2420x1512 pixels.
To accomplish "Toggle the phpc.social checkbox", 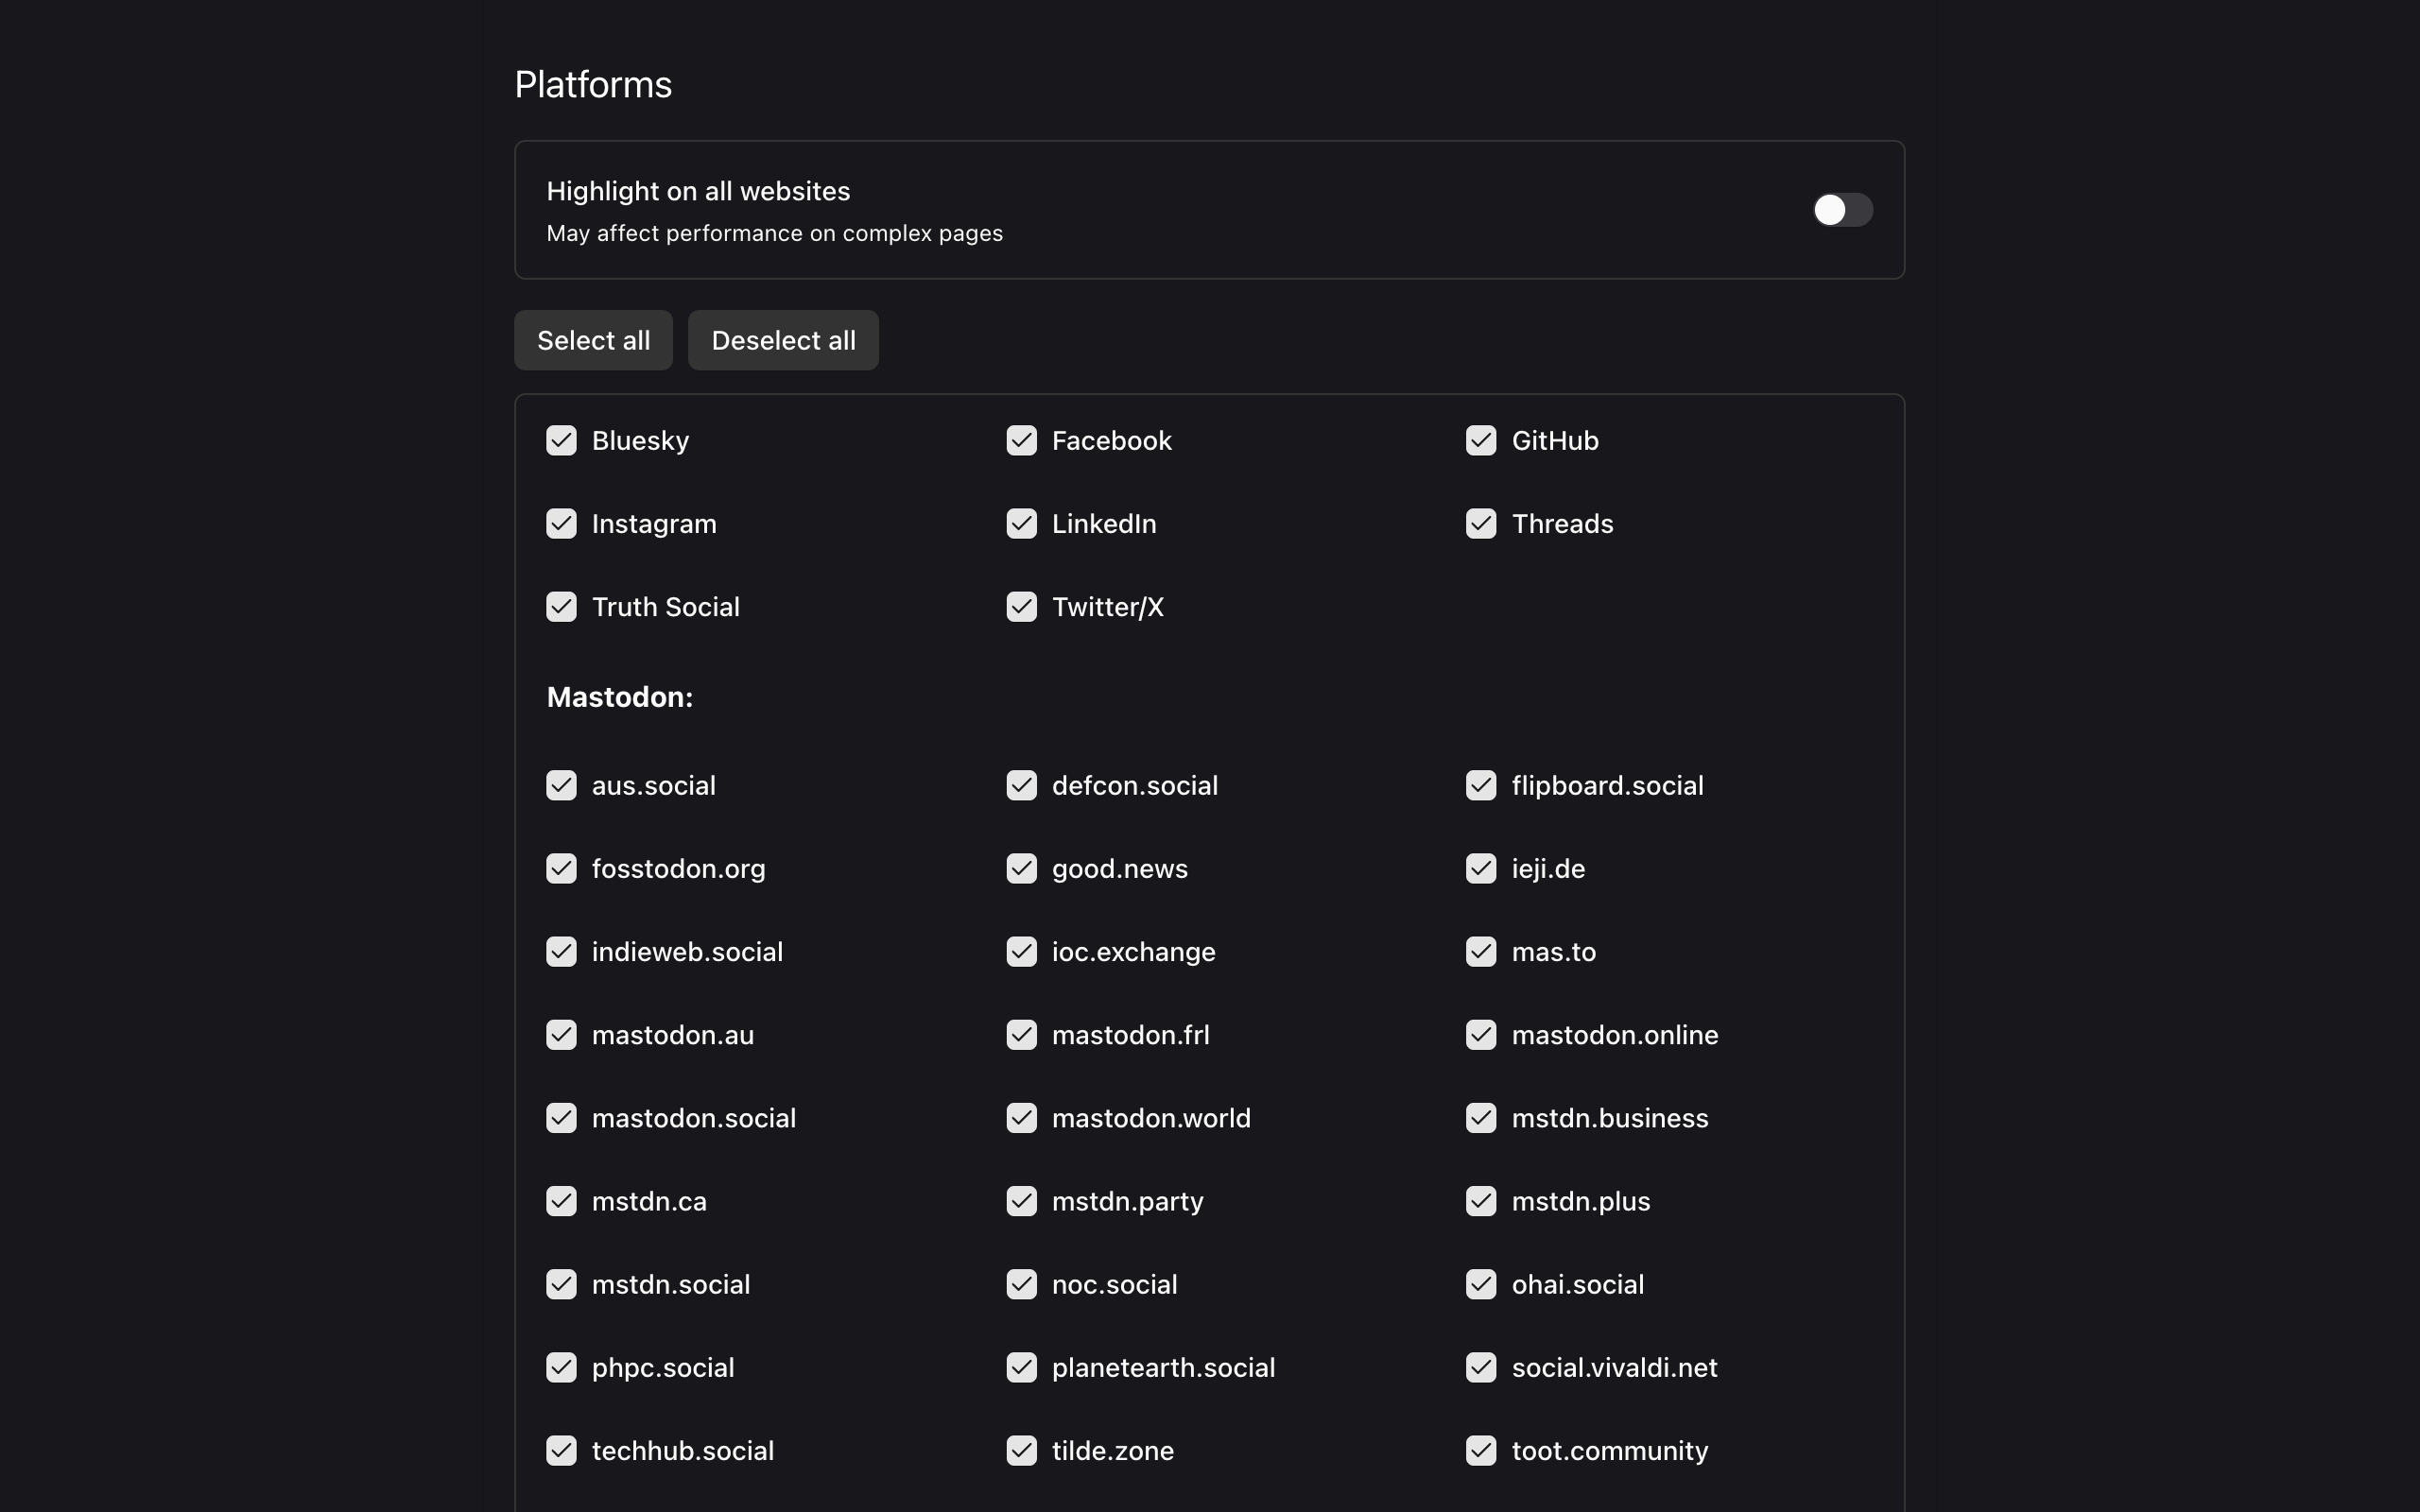I will click(561, 1366).
